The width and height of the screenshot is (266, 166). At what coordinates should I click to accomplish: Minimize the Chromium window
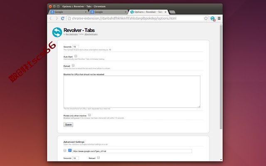pos(54,7)
